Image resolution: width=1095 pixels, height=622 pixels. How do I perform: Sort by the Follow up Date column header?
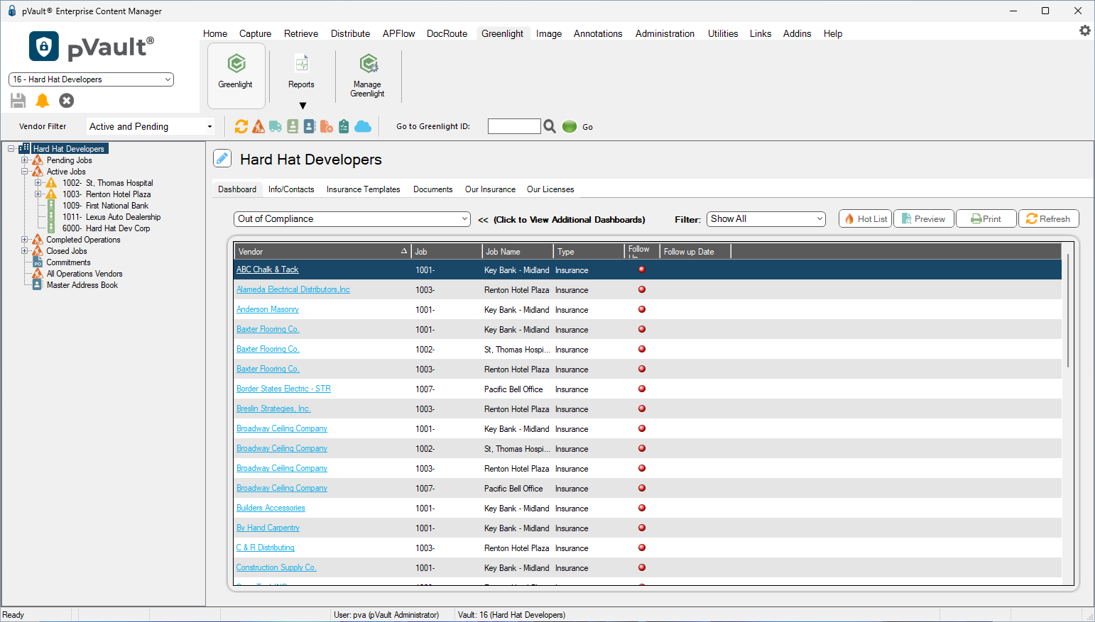(695, 251)
